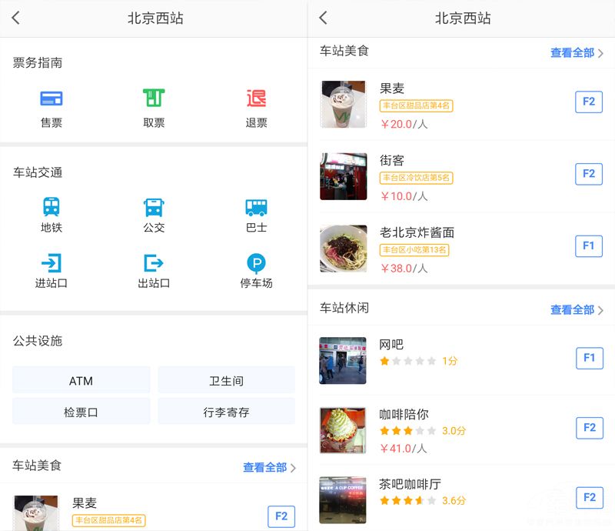Expand 查看全部 for 车站美食 on left screen
Image resolution: width=615 pixels, height=531 pixels.
click(x=269, y=467)
